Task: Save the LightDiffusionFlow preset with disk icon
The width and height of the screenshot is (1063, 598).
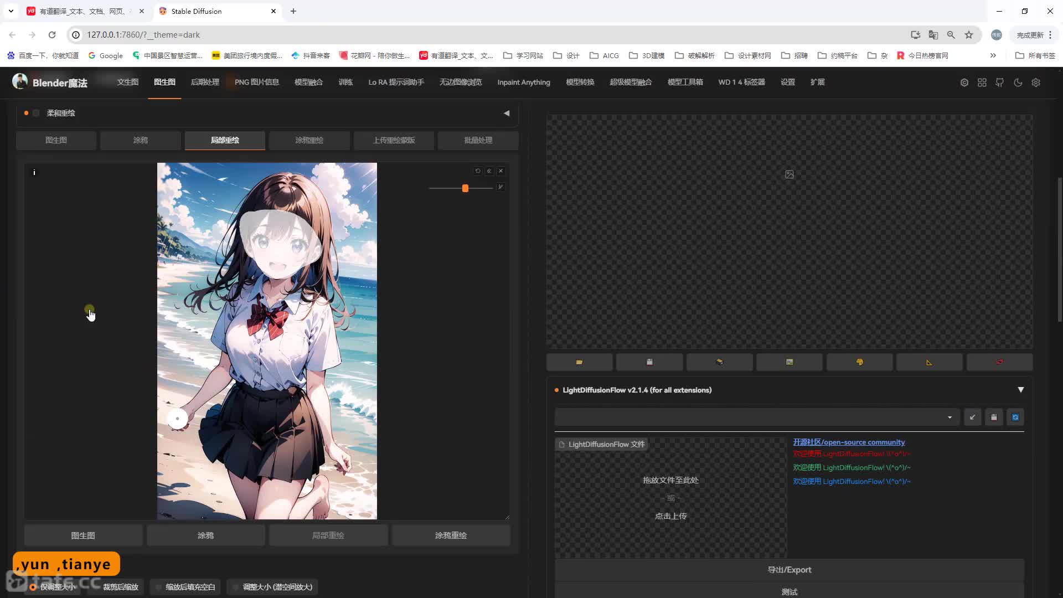Action: click(x=994, y=417)
